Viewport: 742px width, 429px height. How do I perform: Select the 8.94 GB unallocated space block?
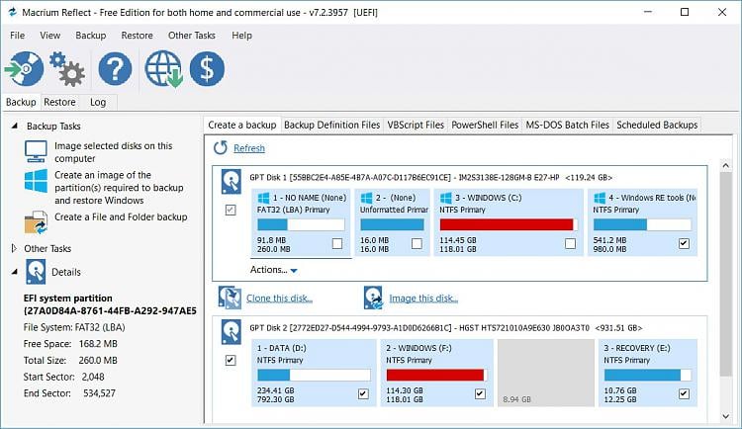tap(545, 373)
